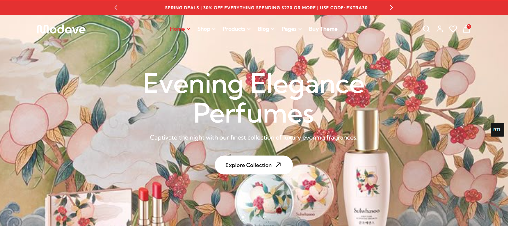The width and height of the screenshot is (508, 226).
Task: Toggle the RTL layout switch
Action: [x=497, y=130]
